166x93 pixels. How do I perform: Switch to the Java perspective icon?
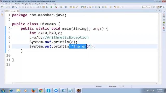coord(161,7)
